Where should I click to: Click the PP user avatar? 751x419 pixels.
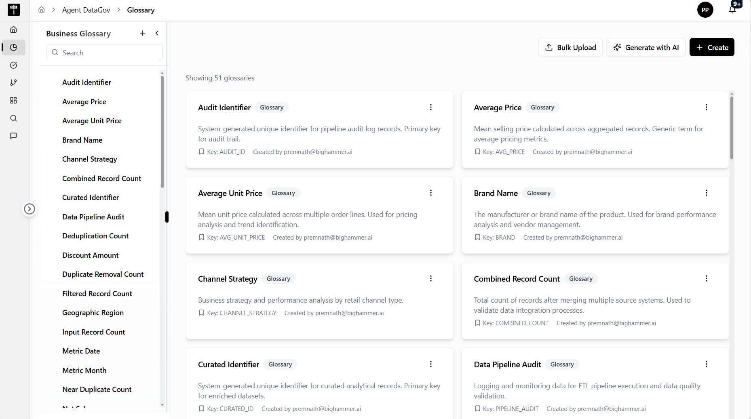click(705, 10)
